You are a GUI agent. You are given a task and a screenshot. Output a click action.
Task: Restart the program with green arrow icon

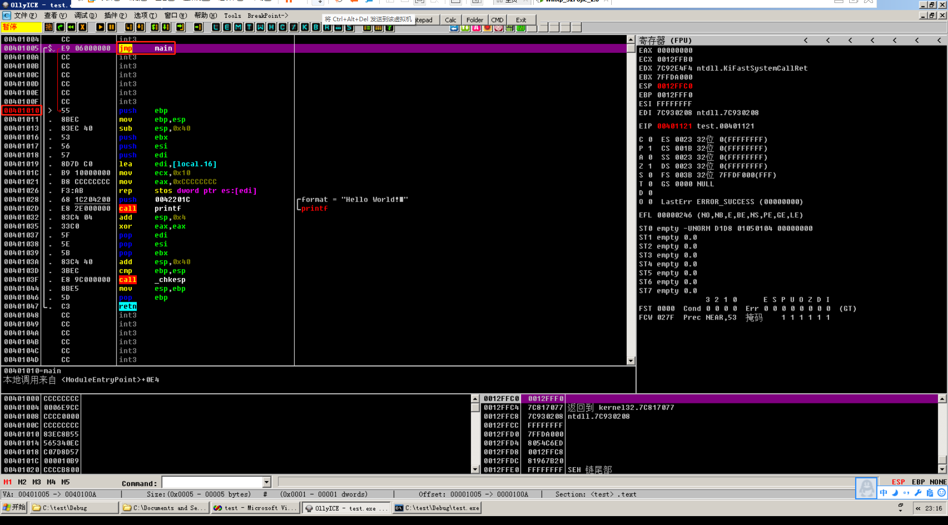(60, 27)
